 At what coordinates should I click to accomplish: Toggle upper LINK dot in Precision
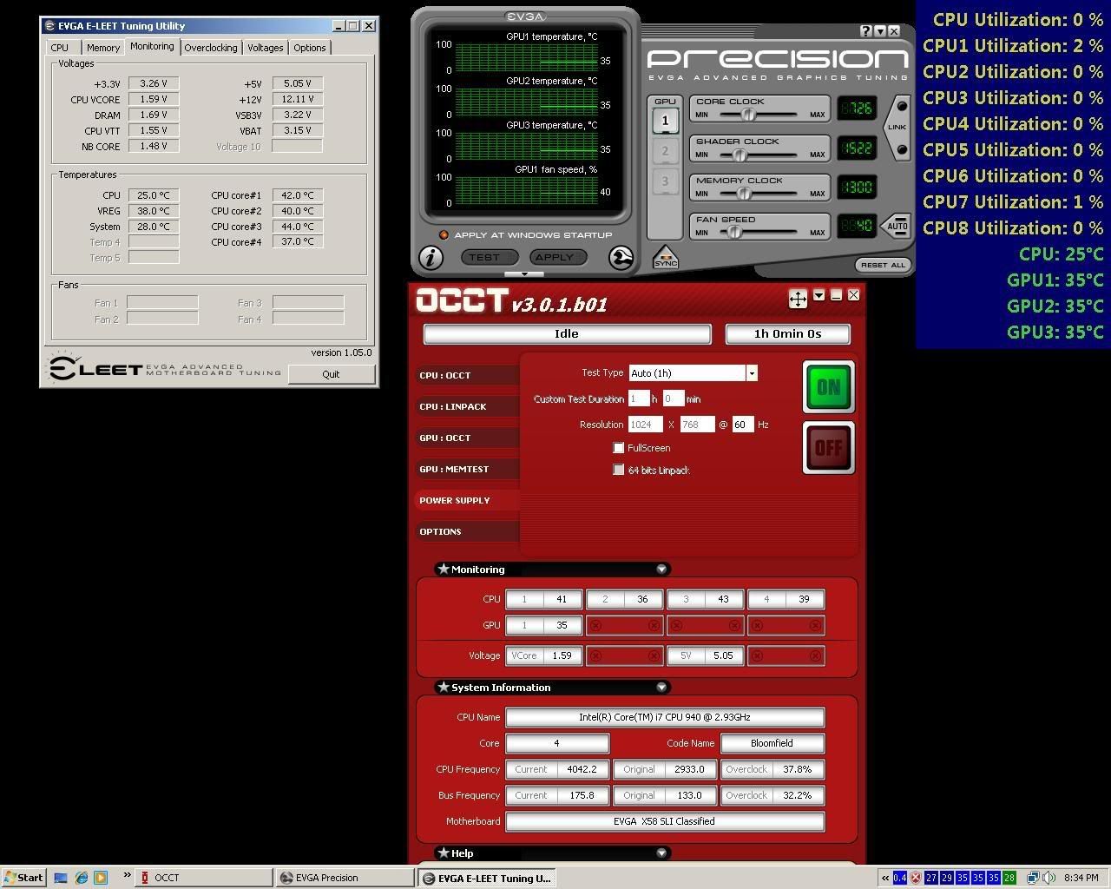point(902,107)
